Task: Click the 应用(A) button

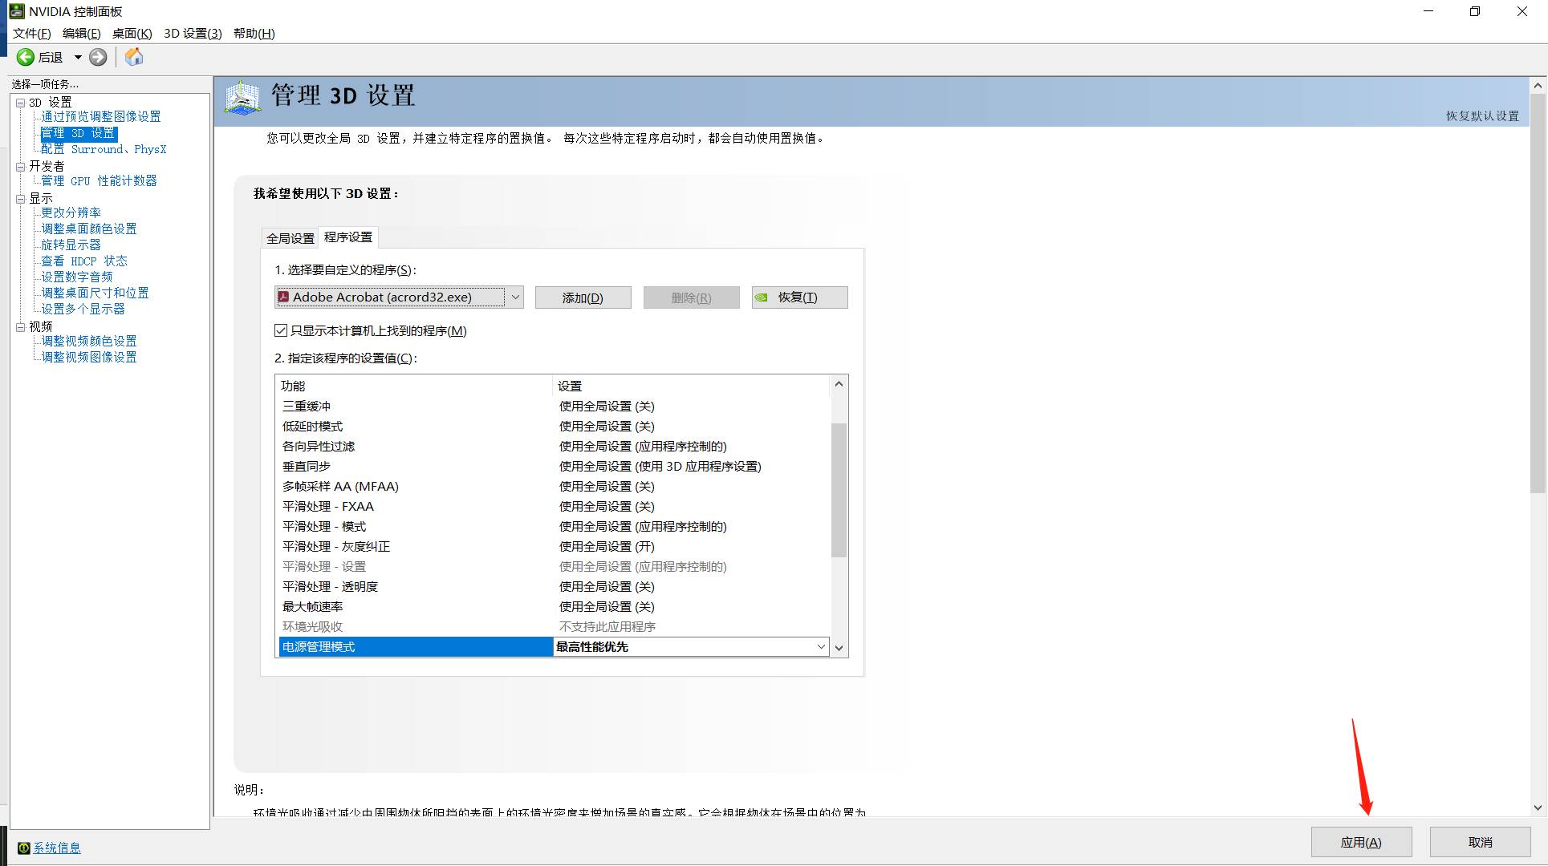Action: 1361,842
